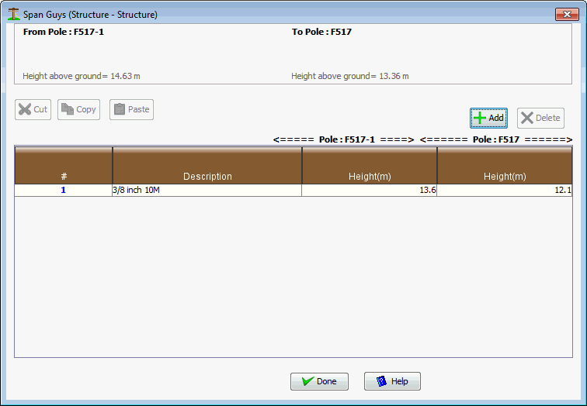The height and width of the screenshot is (406, 587).
Task: Select row number 1 cell
Action: point(63,190)
